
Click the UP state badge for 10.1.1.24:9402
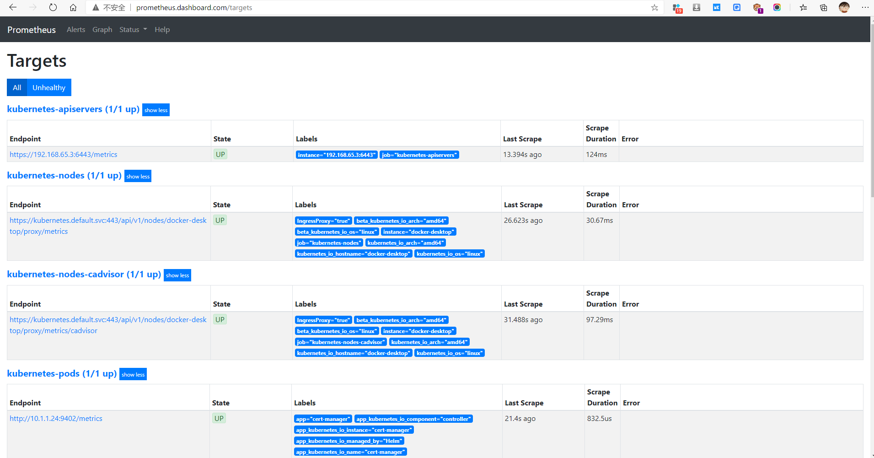pyautogui.click(x=219, y=418)
